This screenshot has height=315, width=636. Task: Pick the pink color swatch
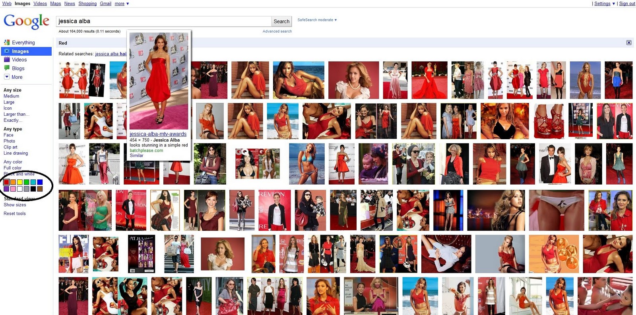coord(13,189)
